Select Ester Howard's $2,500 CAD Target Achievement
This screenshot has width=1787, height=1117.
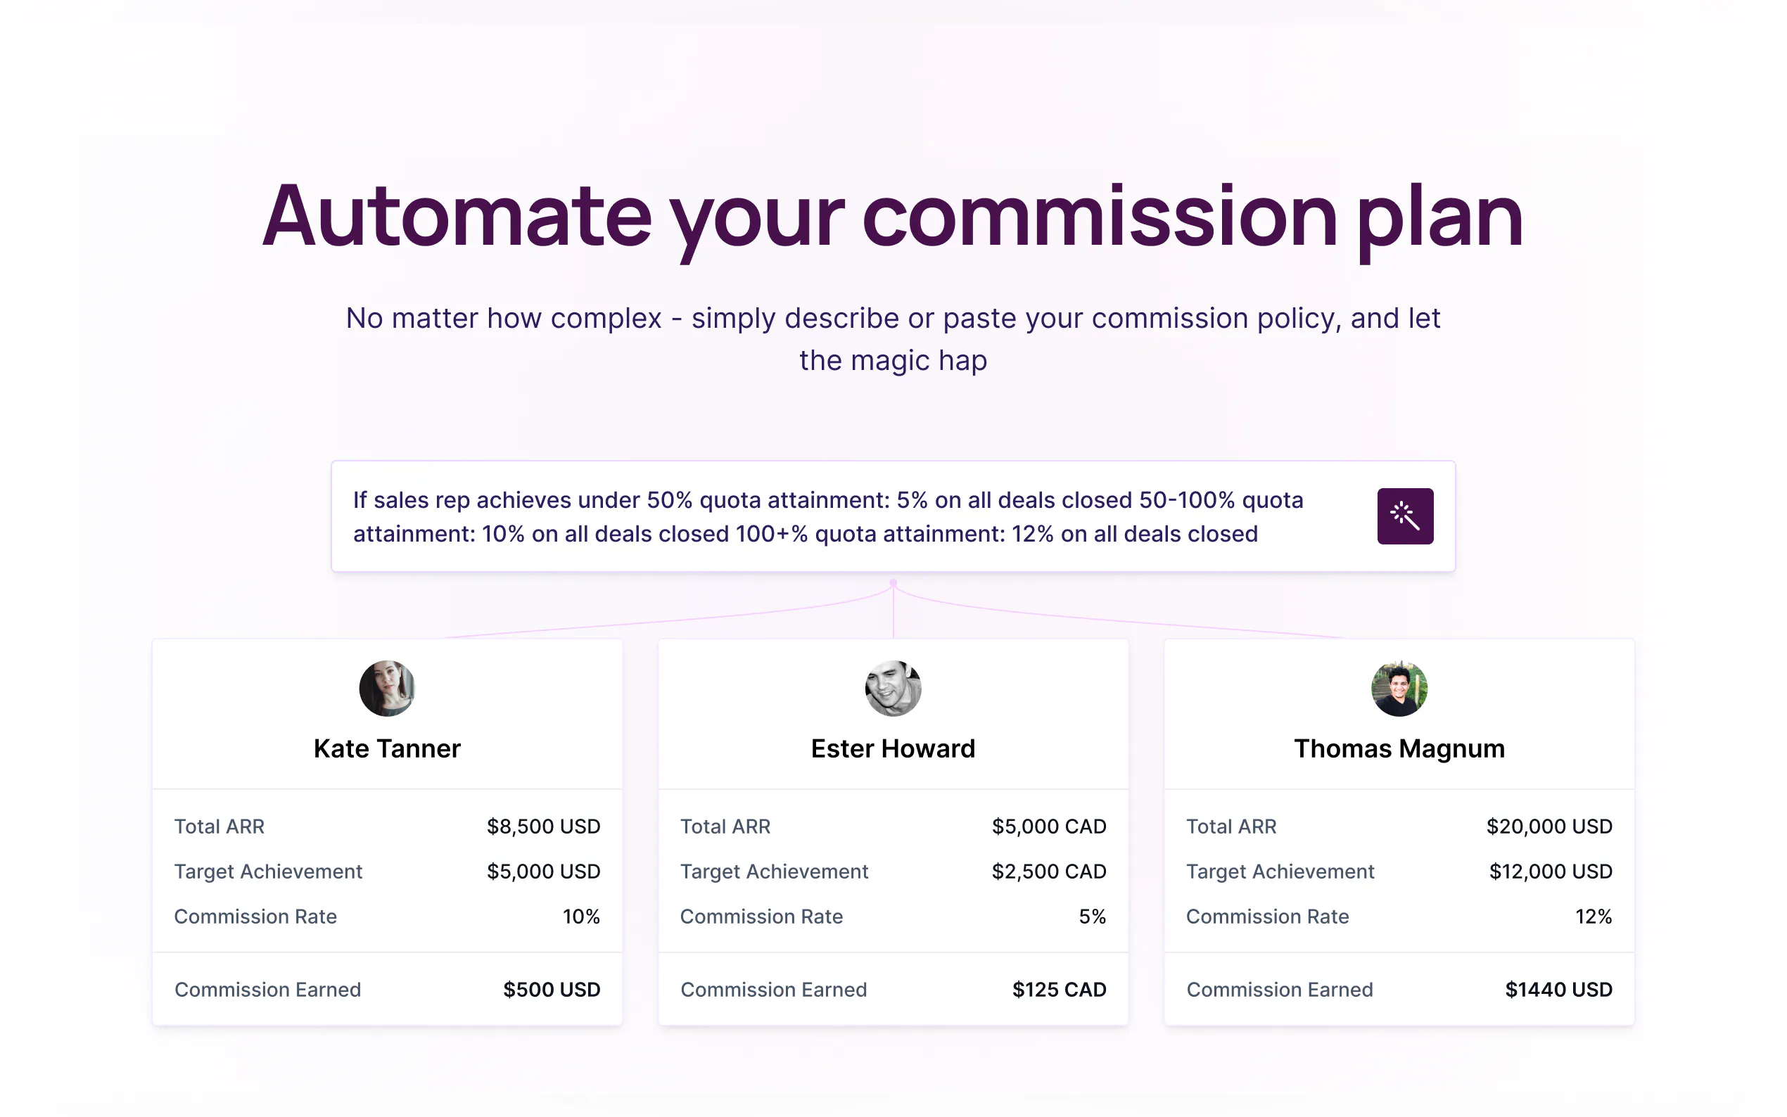click(1048, 871)
